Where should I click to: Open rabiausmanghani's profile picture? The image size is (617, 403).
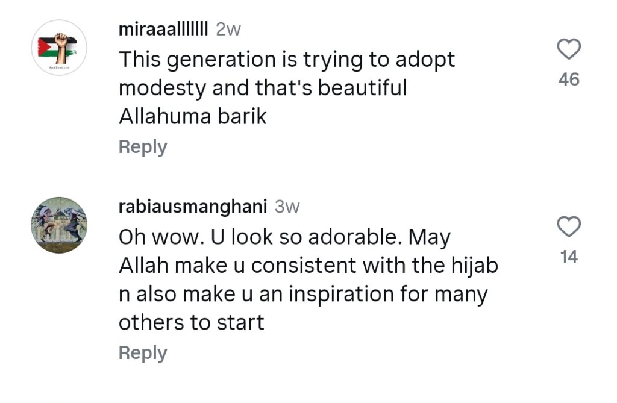click(59, 225)
